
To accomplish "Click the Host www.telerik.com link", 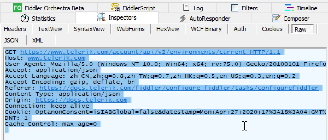I will click(57, 58).
